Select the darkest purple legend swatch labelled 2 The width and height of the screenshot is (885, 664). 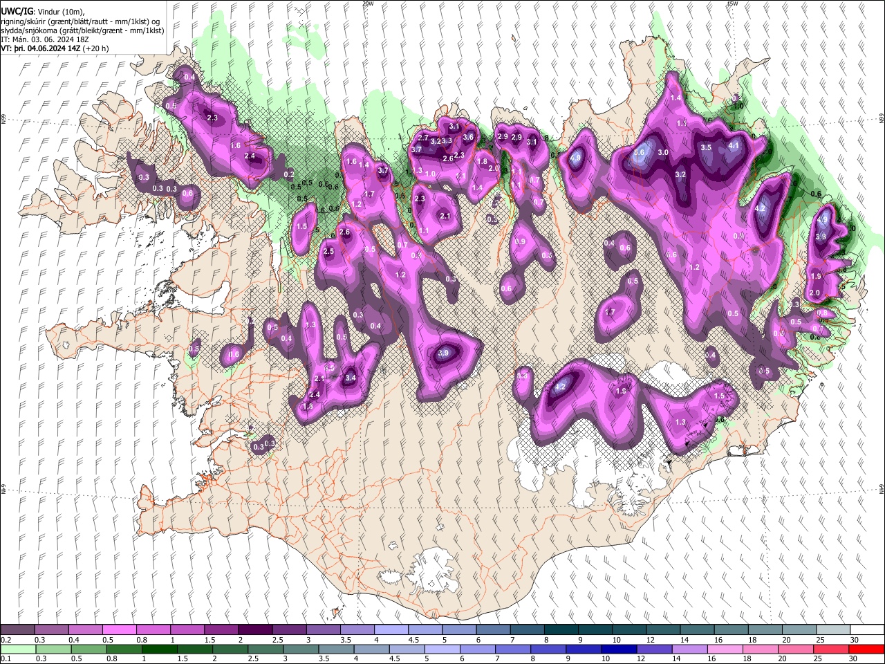[x=255, y=630]
